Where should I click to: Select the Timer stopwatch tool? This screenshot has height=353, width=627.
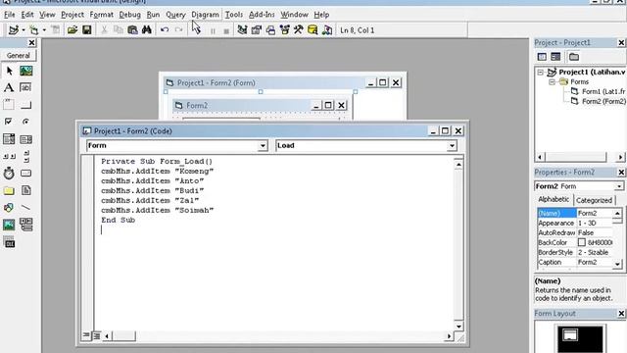click(x=9, y=174)
